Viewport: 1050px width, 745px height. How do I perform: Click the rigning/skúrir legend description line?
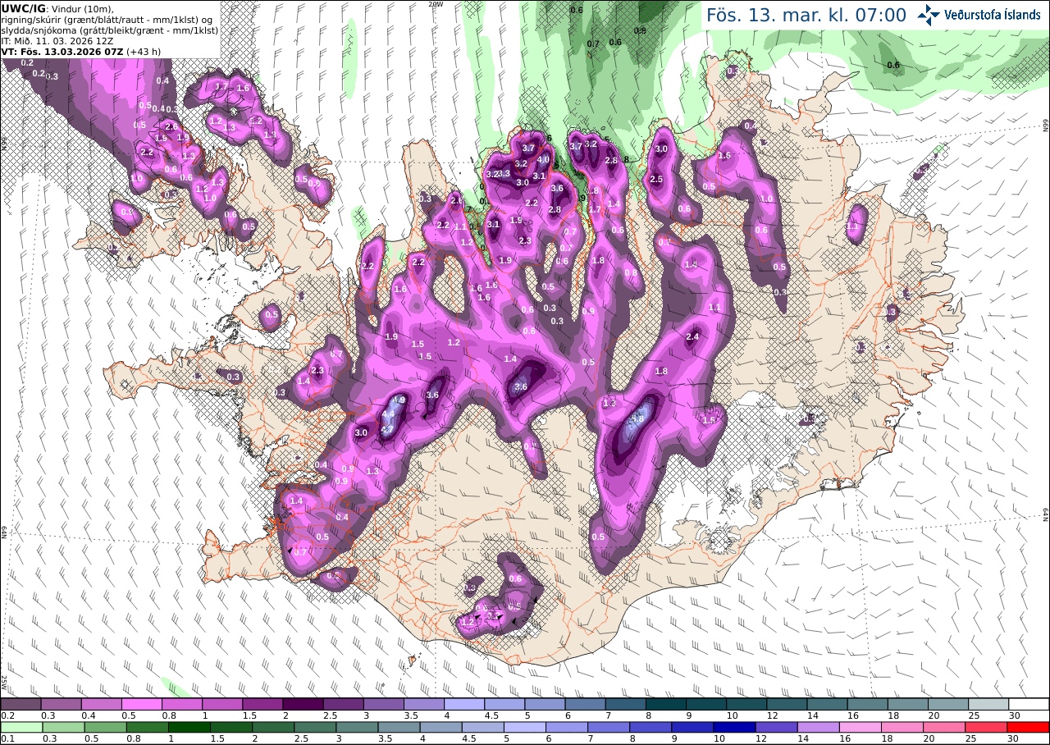[108, 19]
